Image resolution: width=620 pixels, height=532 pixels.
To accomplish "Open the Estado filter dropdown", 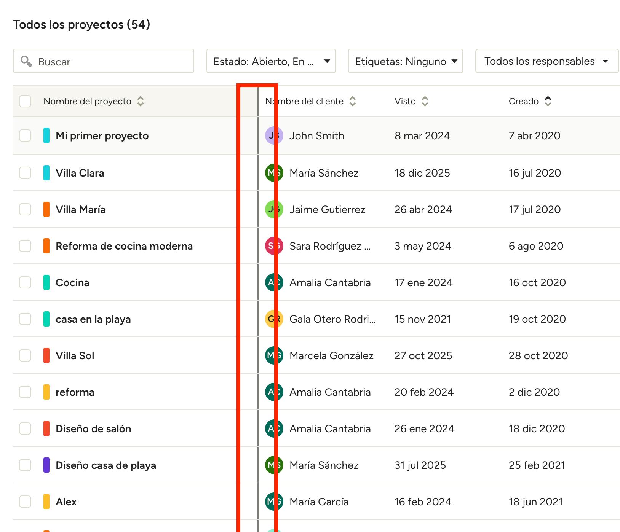I will (271, 61).
